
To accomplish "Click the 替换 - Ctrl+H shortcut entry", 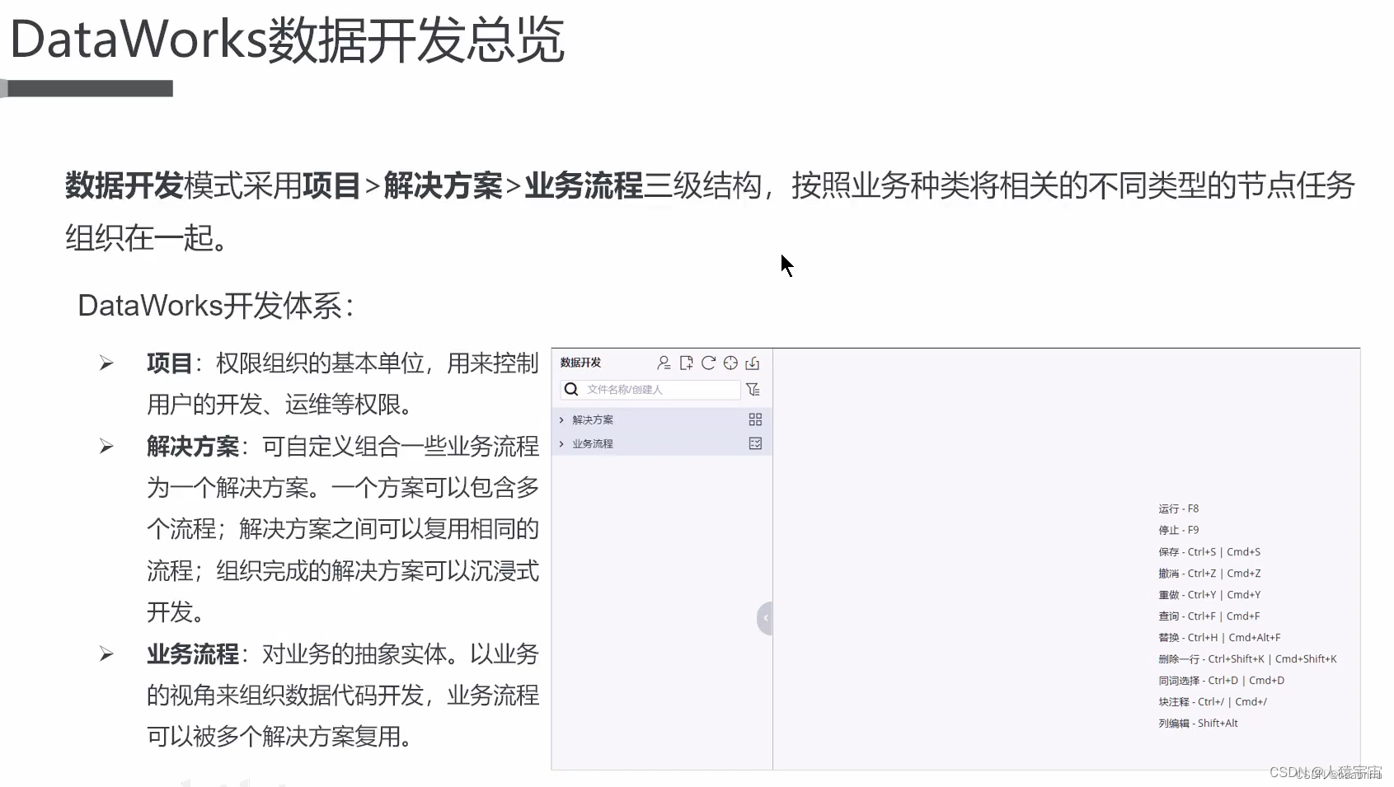I will [1220, 637].
